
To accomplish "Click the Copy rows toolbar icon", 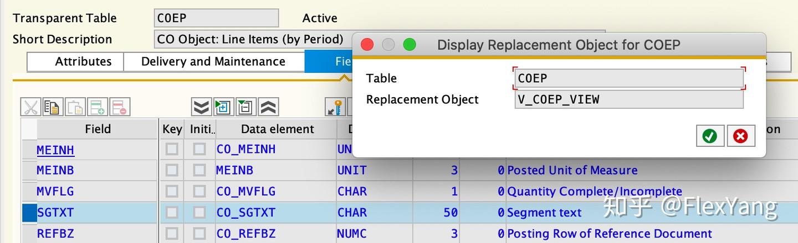I will click(x=53, y=107).
